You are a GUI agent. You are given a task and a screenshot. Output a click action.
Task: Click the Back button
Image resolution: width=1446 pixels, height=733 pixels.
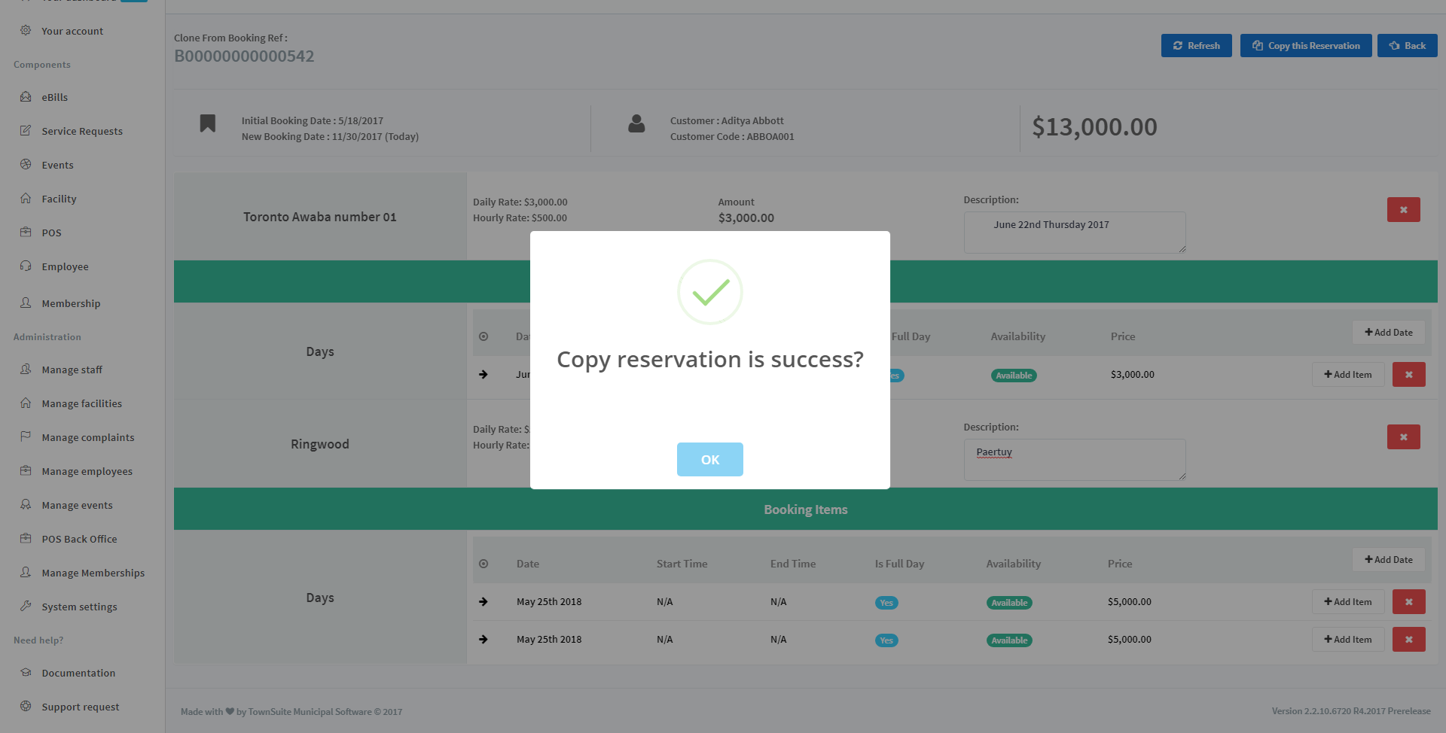tap(1407, 46)
